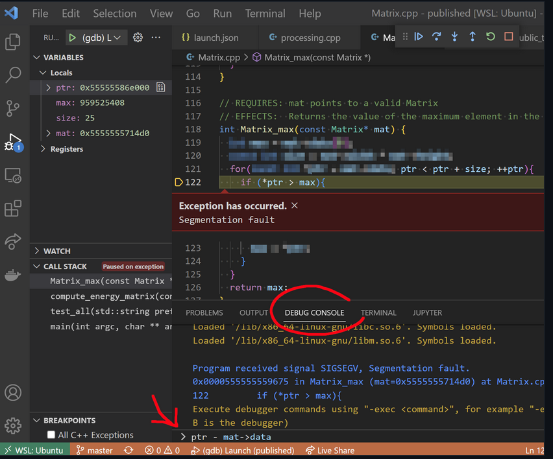This screenshot has height=459, width=553.
Task: Open the Docker view icon
Action: pos(13,275)
